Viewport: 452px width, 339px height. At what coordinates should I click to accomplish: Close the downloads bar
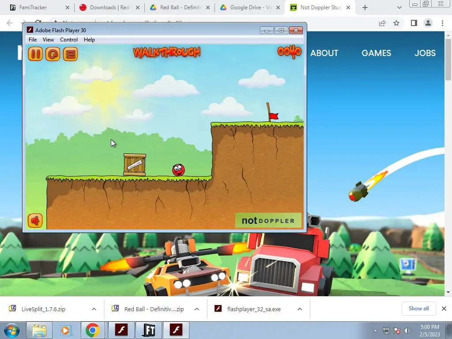[x=444, y=309]
